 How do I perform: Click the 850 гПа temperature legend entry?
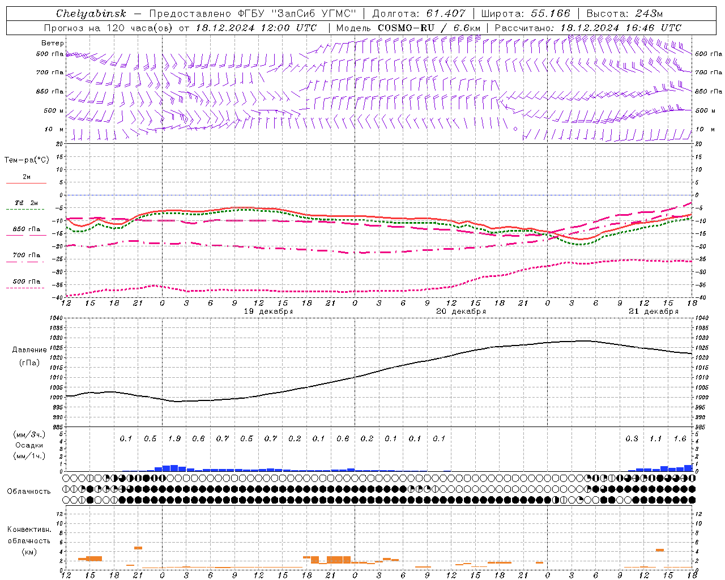pyautogui.click(x=27, y=229)
